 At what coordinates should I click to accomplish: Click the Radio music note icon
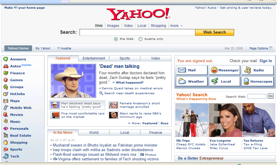(x=247, y=70)
